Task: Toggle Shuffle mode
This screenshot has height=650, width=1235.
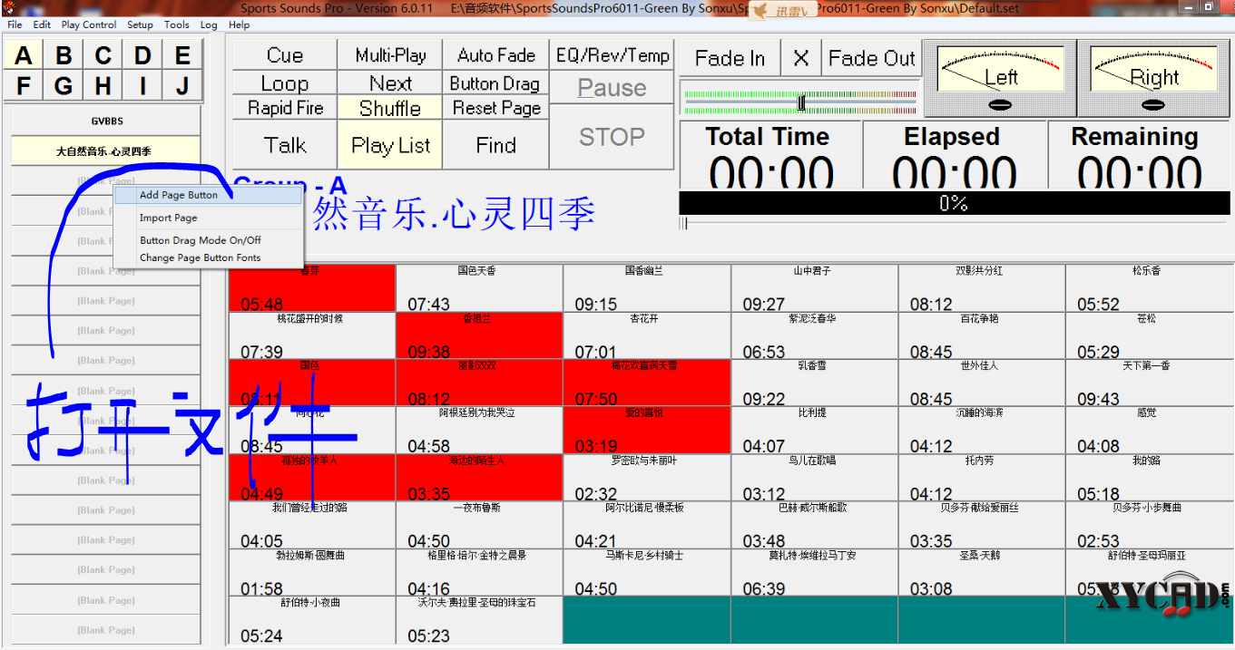Action: coord(390,108)
